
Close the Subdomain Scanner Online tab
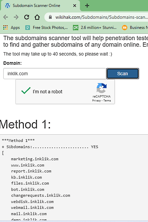click(75, 6)
